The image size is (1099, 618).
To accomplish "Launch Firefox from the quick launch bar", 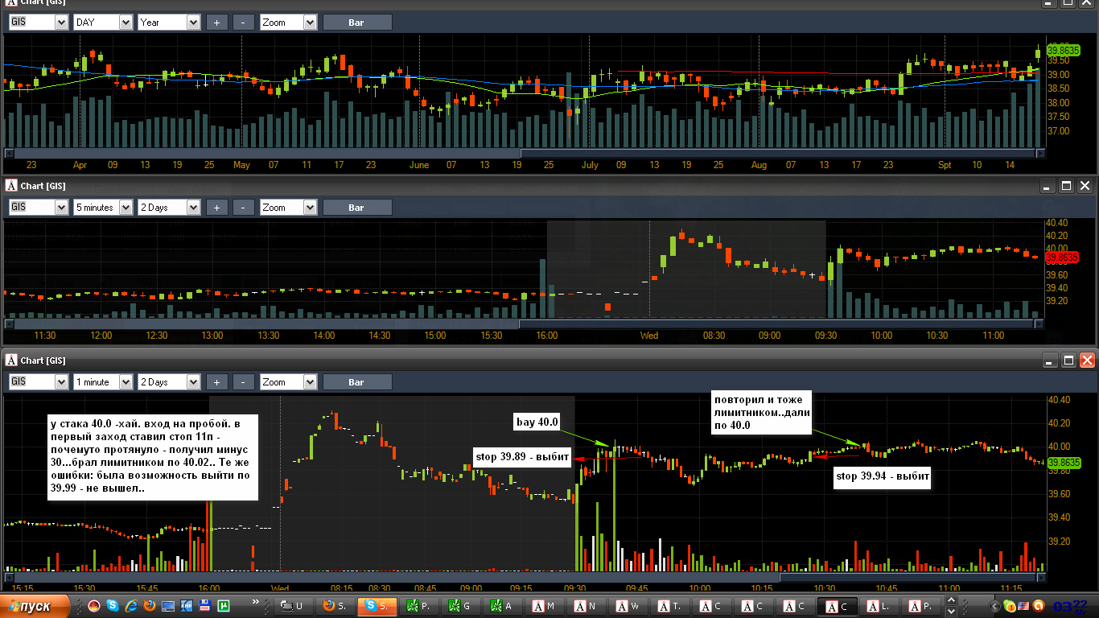I will tap(150, 606).
